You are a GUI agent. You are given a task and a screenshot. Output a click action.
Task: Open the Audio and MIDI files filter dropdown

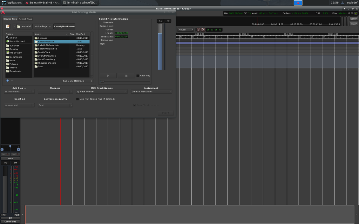[x=77, y=81]
